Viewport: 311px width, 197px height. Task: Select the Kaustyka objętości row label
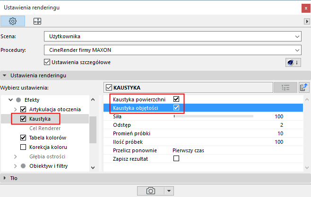pos(136,108)
